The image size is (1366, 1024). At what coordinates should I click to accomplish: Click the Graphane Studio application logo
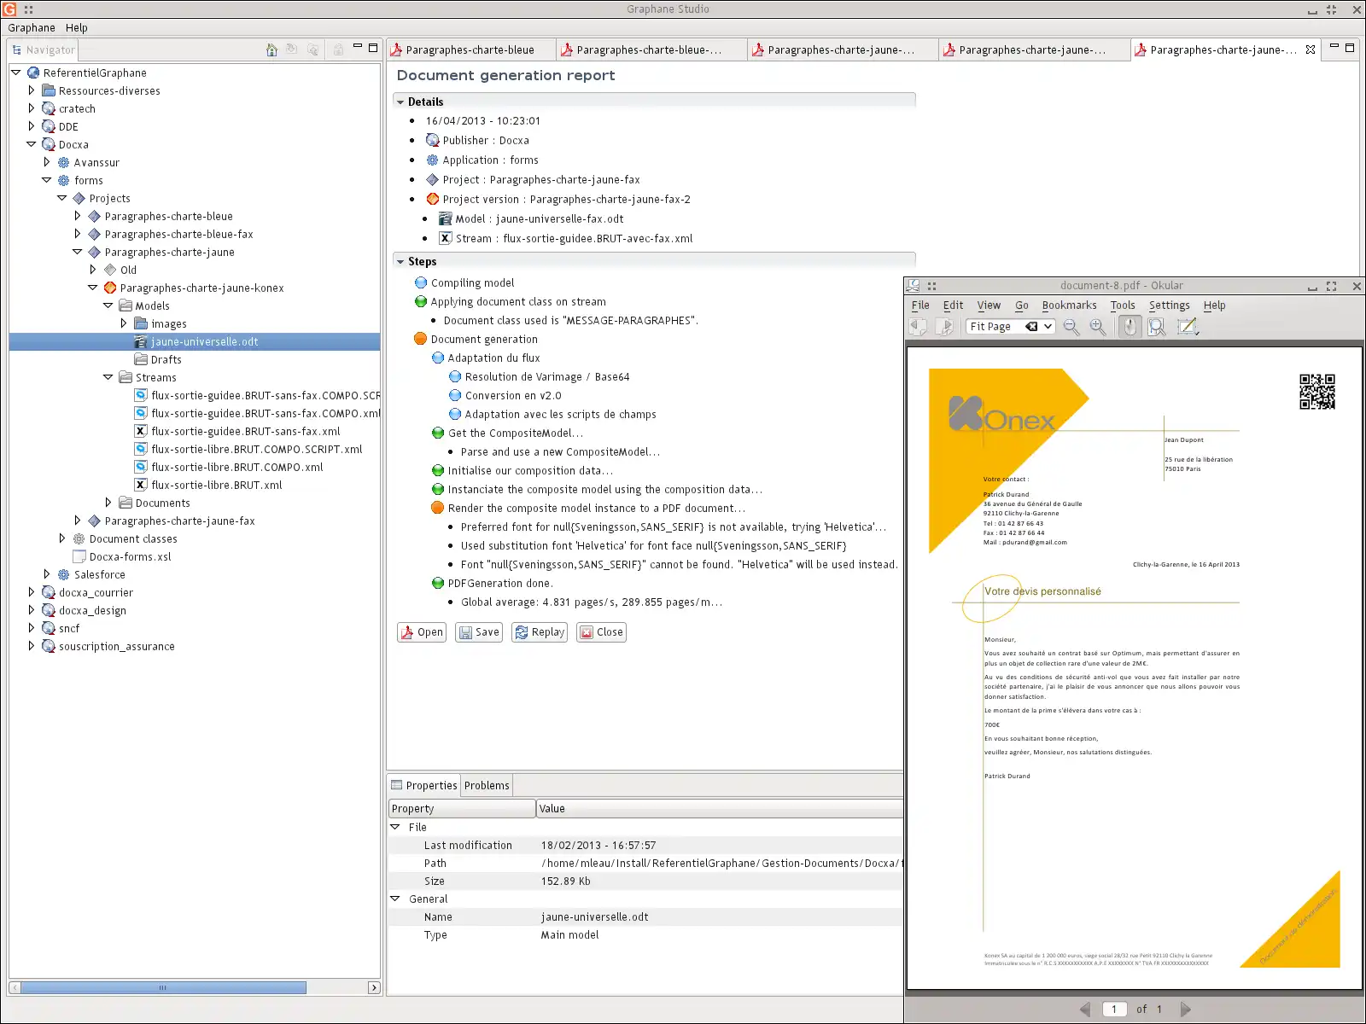point(9,9)
